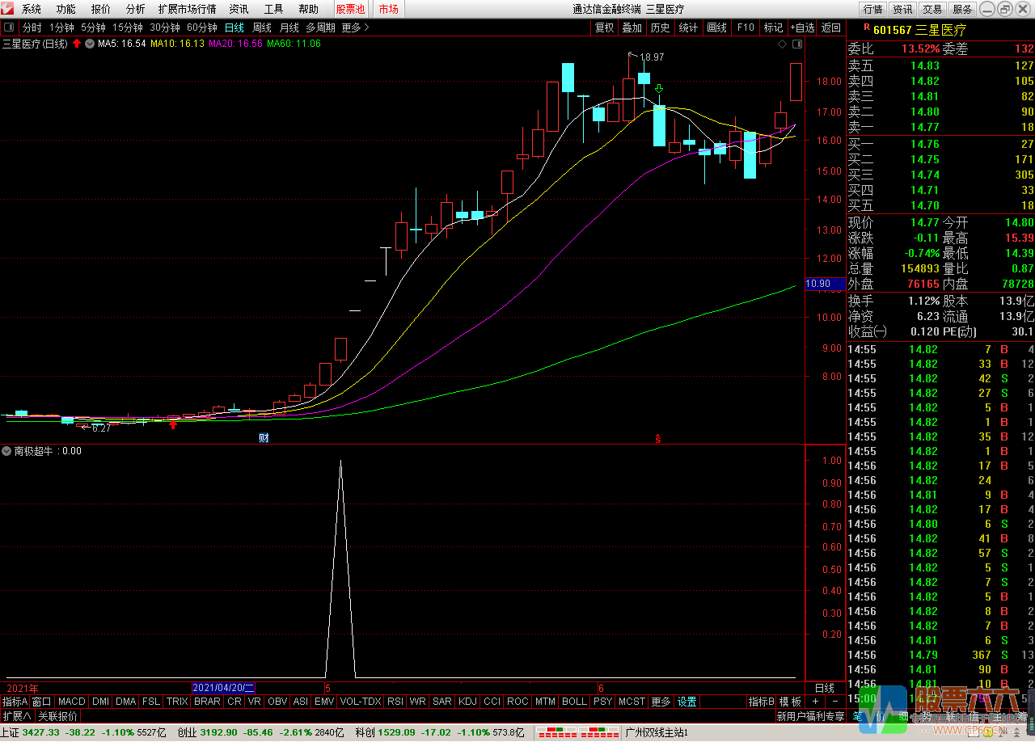Expand the 扩展∧ panel

point(16,716)
